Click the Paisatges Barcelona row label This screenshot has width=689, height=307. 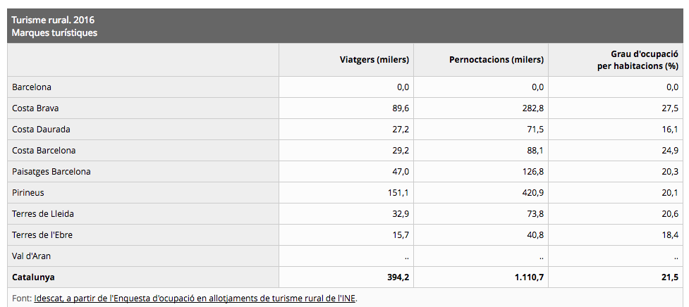tap(51, 172)
